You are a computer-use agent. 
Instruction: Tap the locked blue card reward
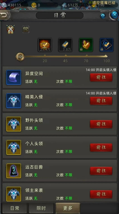click(x=106, y=45)
